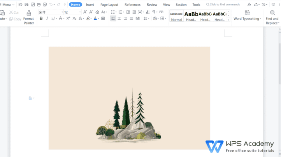The width and height of the screenshot is (281, 158).
Task: Apply the Normal style
Action: tap(177, 16)
